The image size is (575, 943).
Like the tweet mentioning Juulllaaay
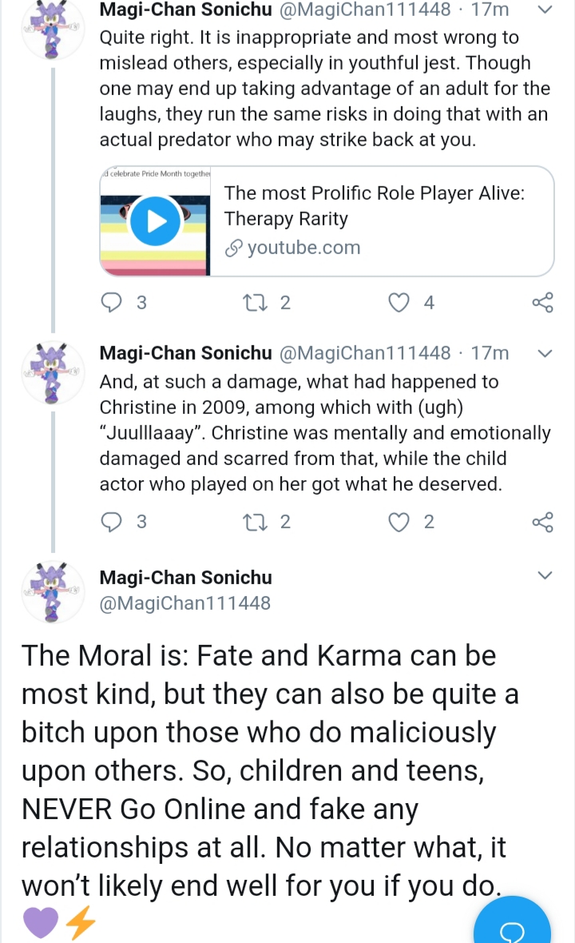point(399,521)
